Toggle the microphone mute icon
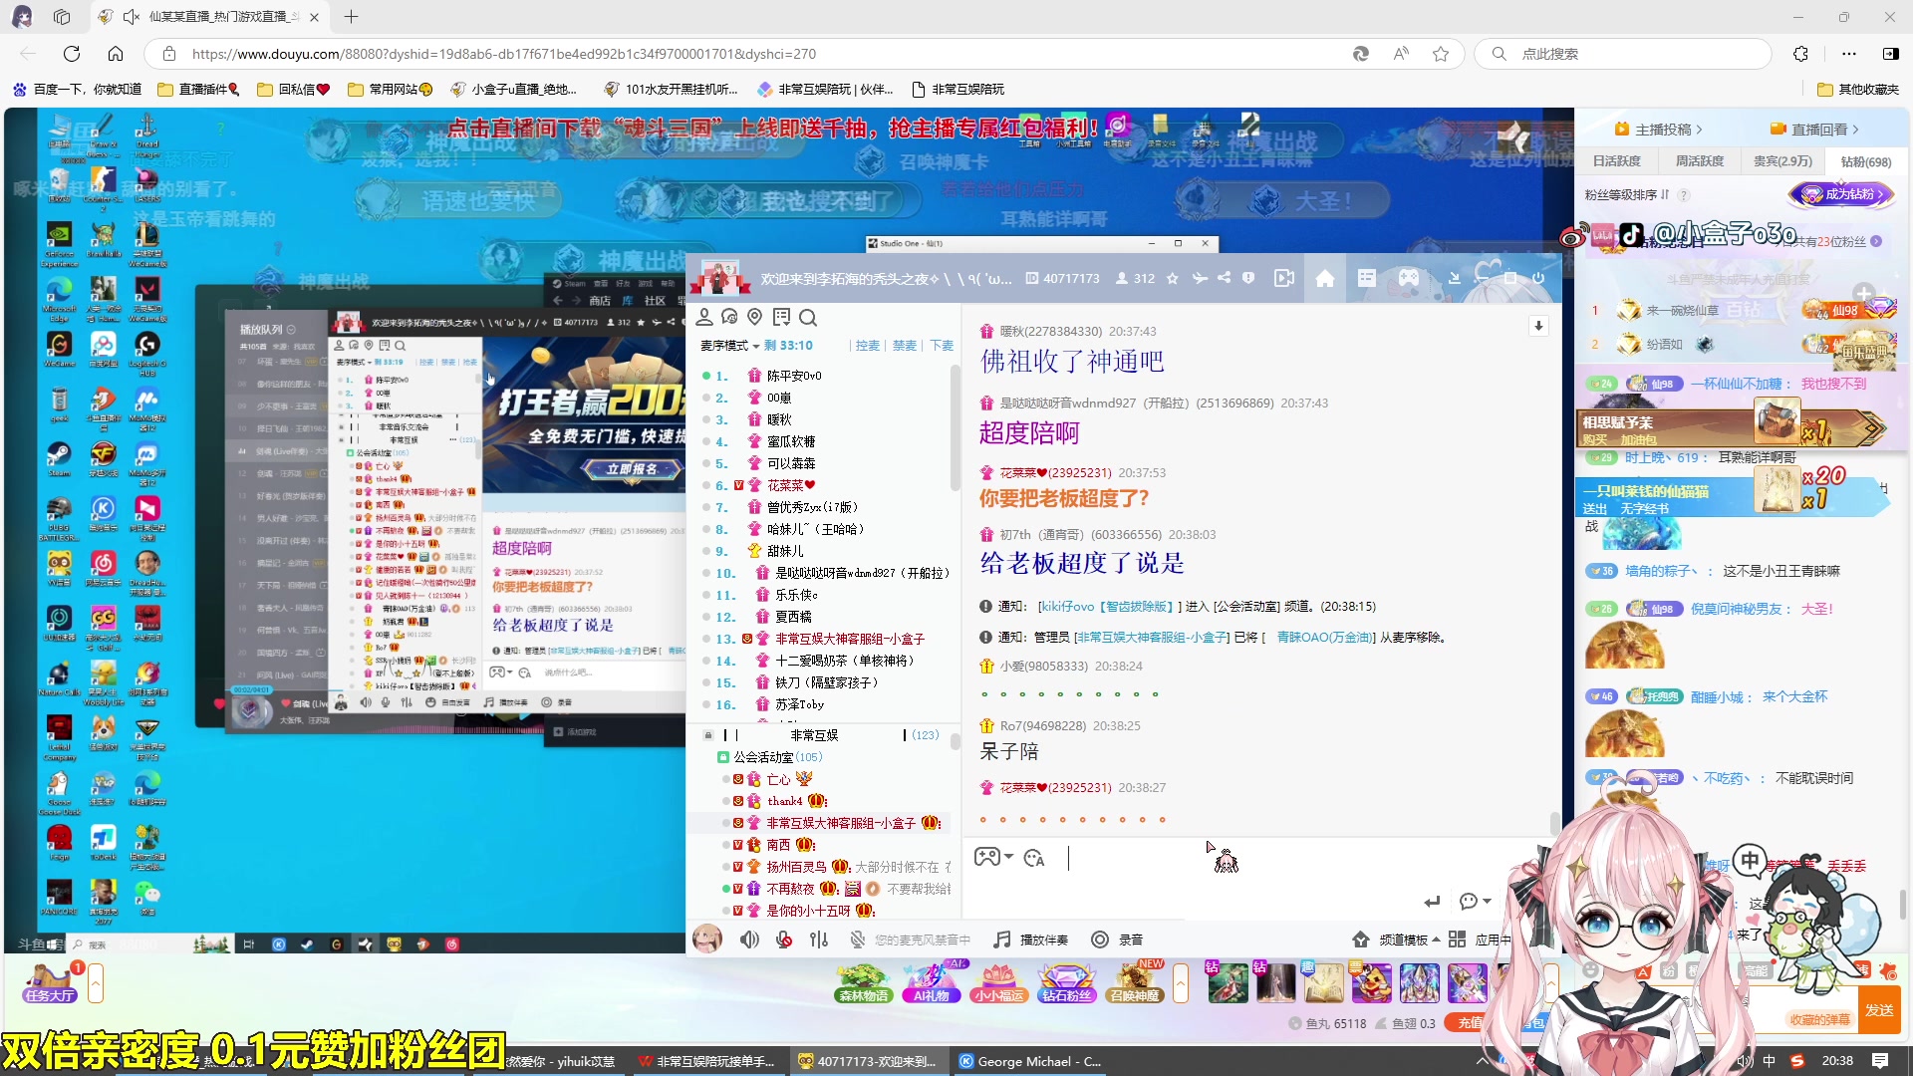This screenshot has width=1913, height=1076. (784, 940)
